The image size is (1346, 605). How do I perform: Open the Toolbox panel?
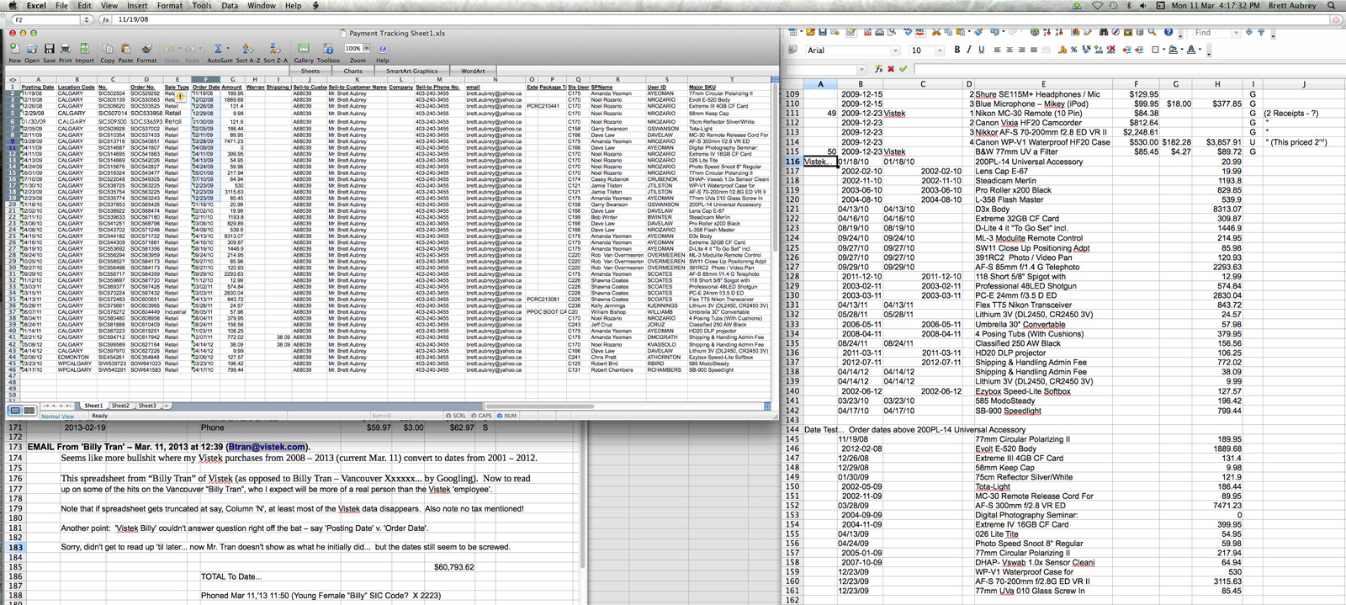tap(328, 50)
